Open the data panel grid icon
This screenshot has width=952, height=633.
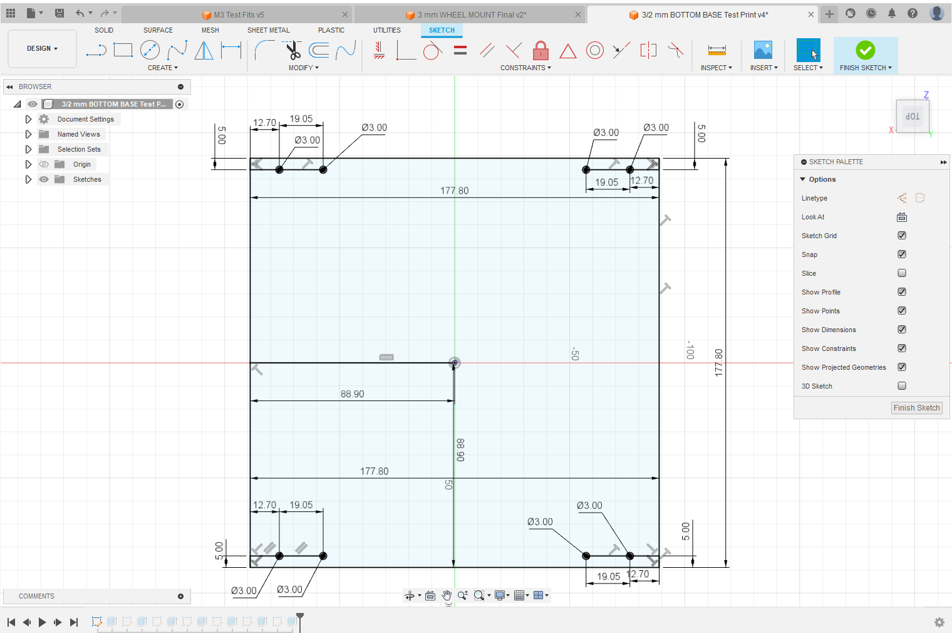click(x=11, y=13)
